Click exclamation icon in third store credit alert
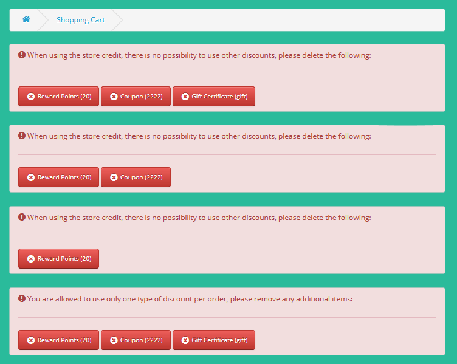Image resolution: width=457 pixels, height=364 pixels. click(x=22, y=217)
